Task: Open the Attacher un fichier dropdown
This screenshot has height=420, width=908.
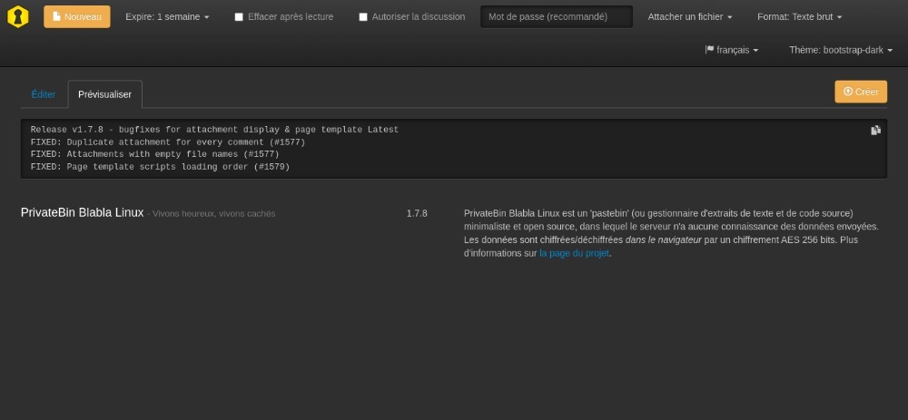Action: coord(689,17)
